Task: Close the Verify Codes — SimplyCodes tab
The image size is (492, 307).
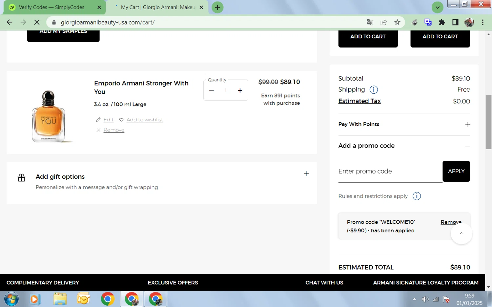Action: tap(99, 7)
